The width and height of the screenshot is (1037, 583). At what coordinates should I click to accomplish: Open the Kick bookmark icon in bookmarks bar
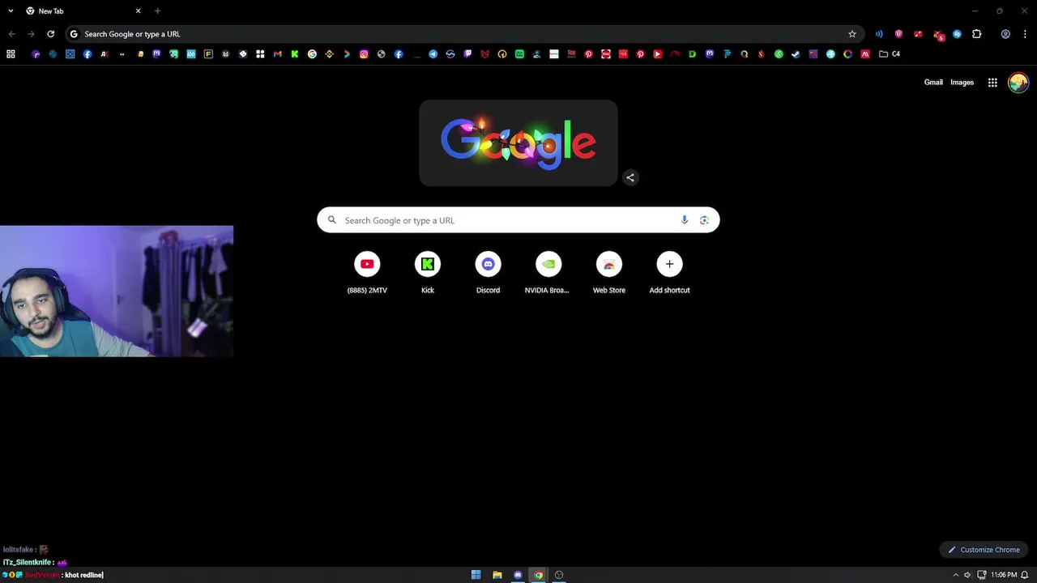[295, 54]
